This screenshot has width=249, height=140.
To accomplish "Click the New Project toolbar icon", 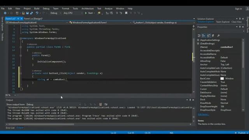I will (17, 13).
